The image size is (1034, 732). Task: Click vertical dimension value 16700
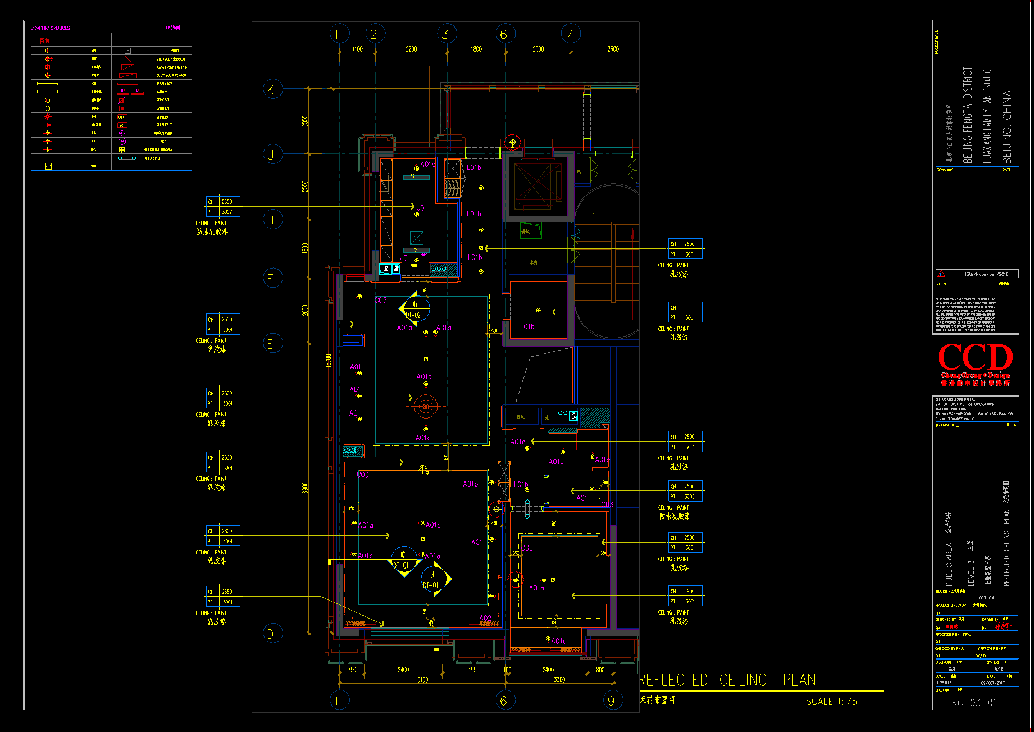pos(329,361)
